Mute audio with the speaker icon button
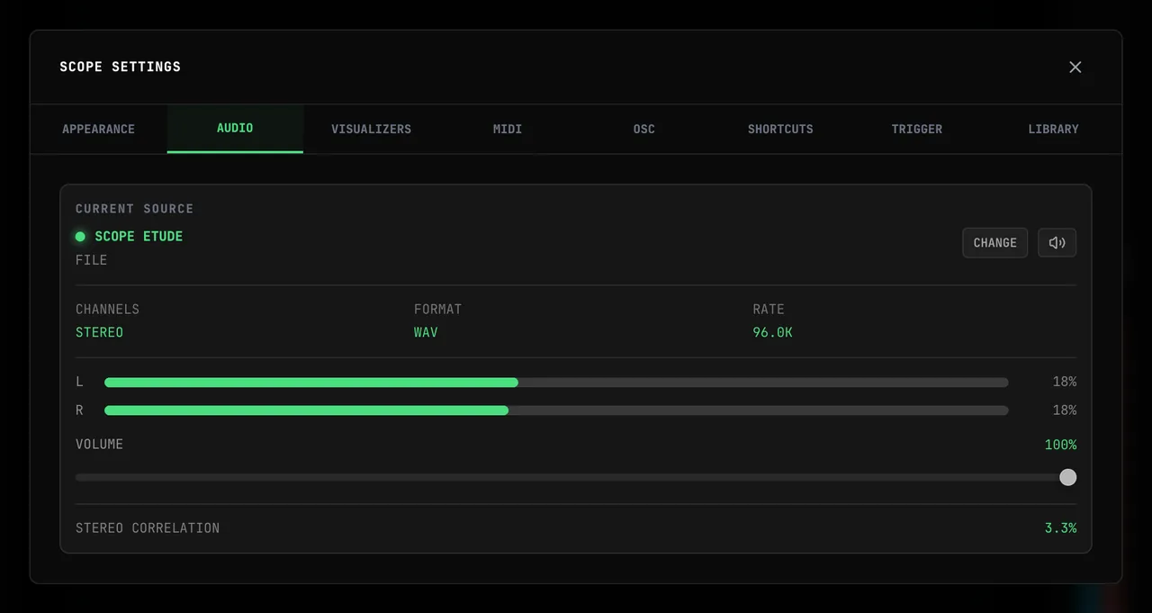Viewport: 1152px width, 613px height. tap(1057, 242)
